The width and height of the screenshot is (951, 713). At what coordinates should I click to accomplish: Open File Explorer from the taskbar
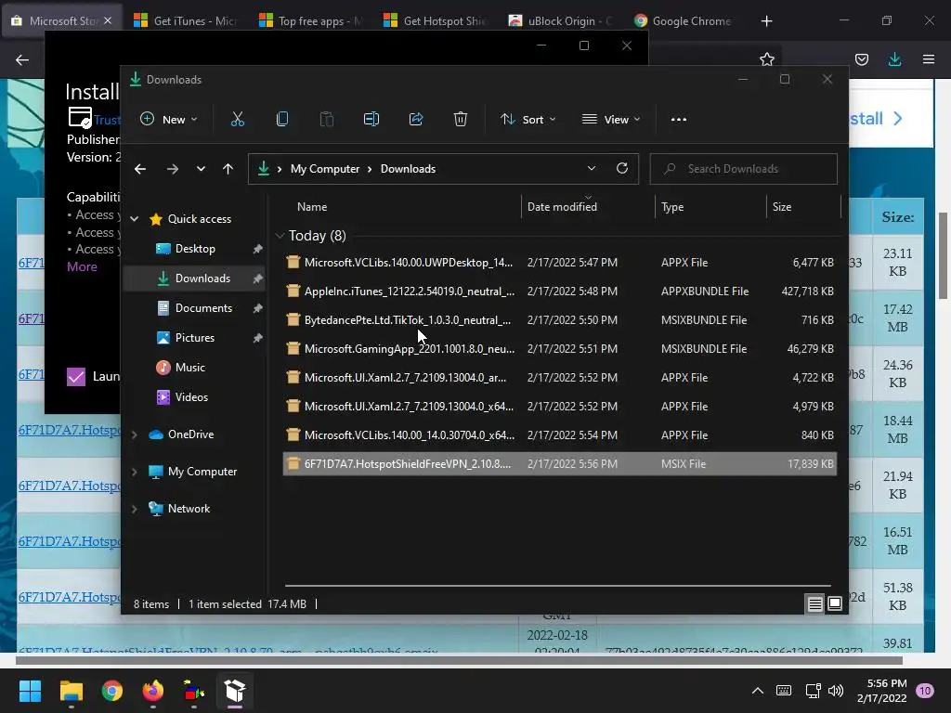click(71, 691)
